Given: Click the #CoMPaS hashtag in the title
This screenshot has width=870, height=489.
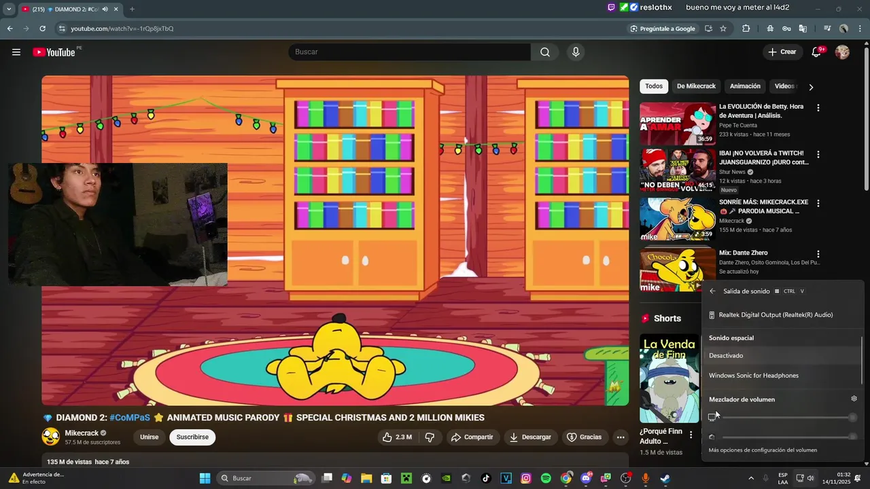Looking at the screenshot, I should point(130,418).
